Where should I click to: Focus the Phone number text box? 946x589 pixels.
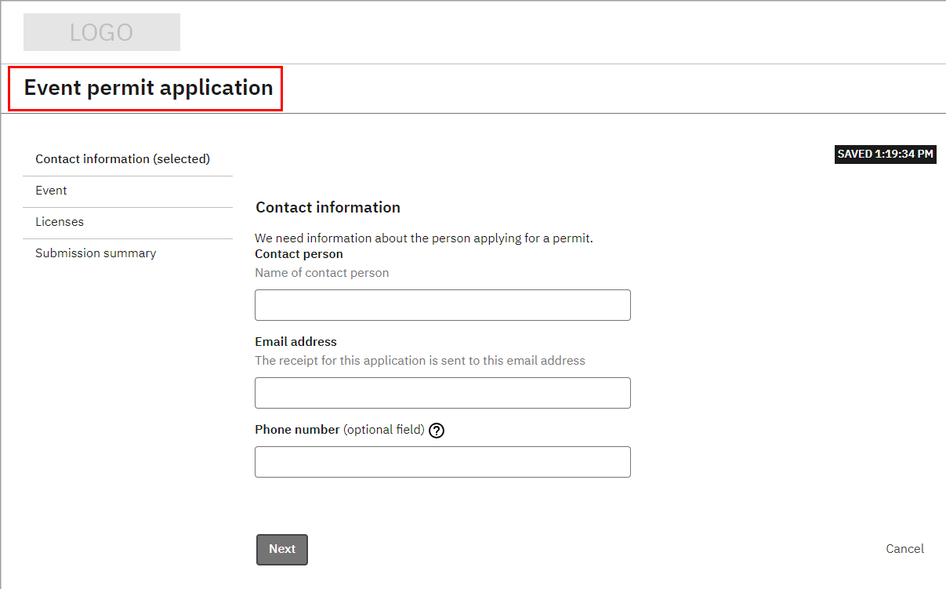coord(443,462)
